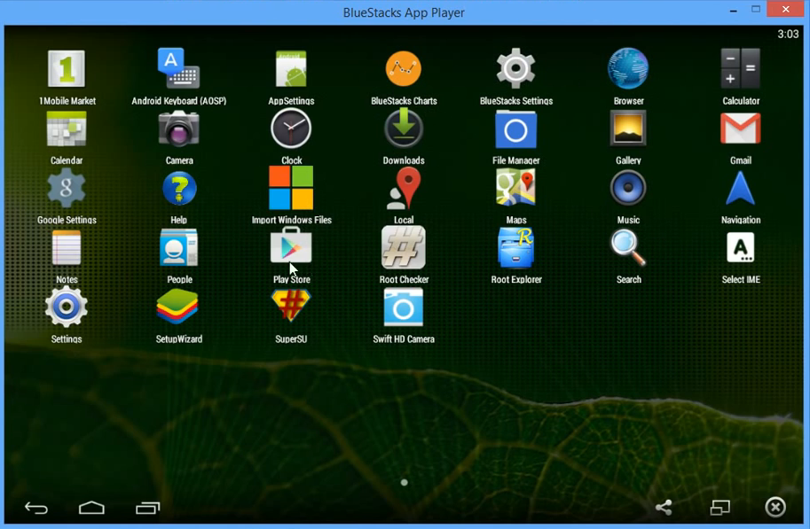The width and height of the screenshot is (810, 529).
Task: Open Android Keyboard (AOSP) app
Action: [x=178, y=68]
